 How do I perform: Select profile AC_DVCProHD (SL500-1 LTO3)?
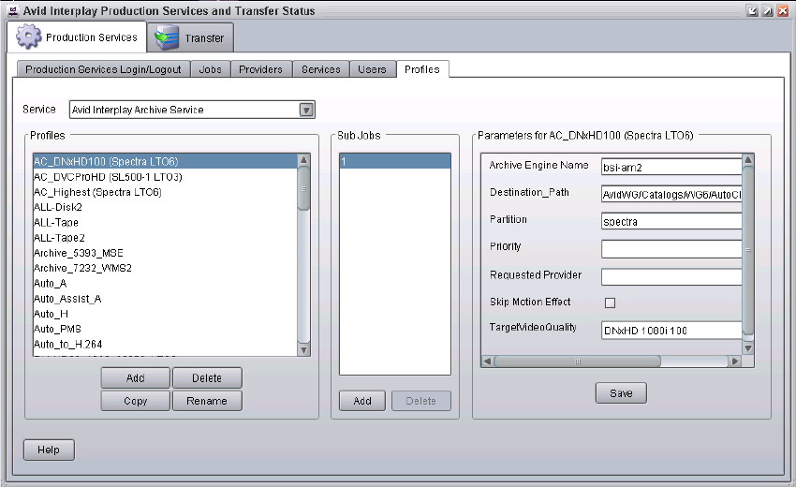[165, 177]
